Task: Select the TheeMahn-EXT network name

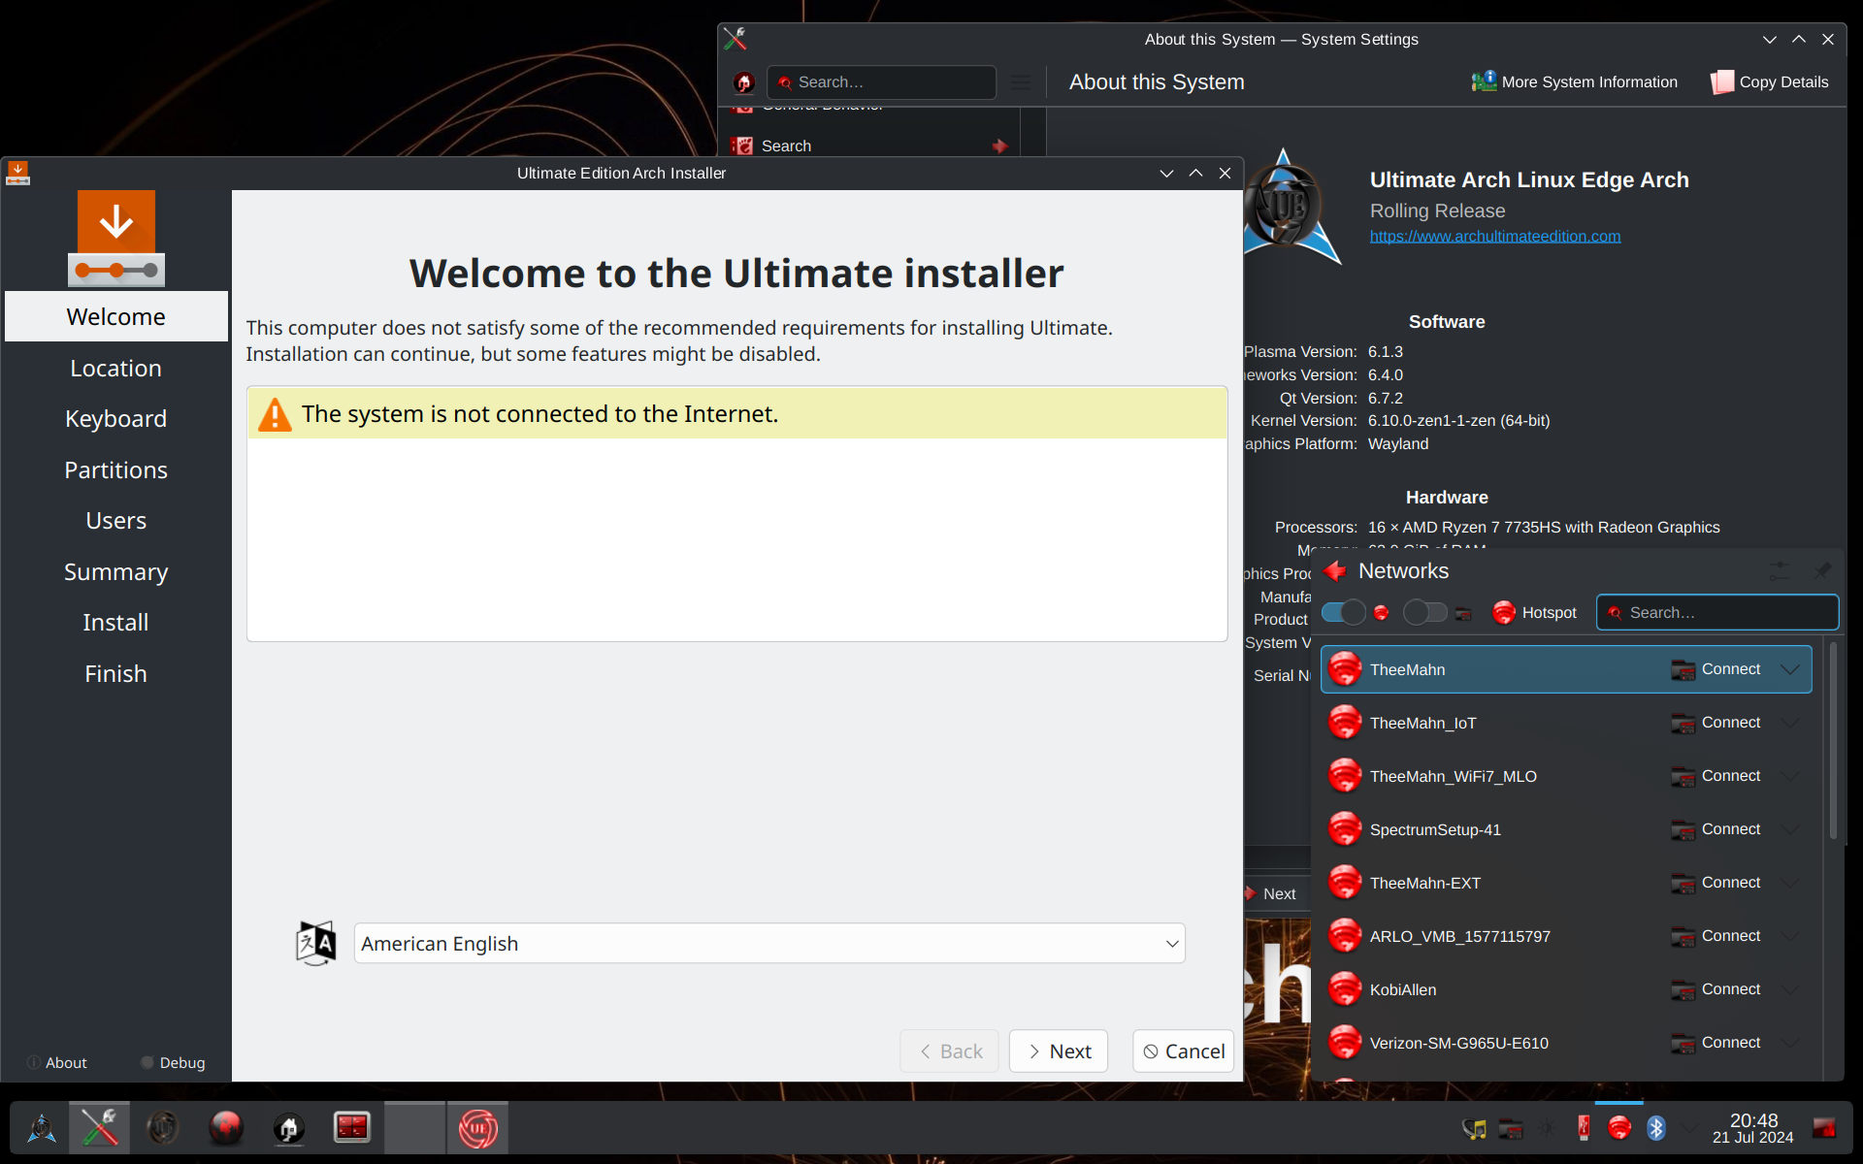Action: click(x=1425, y=883)
